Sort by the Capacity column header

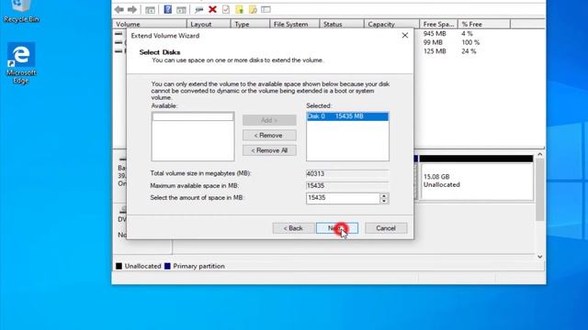(x=391, y=24)
